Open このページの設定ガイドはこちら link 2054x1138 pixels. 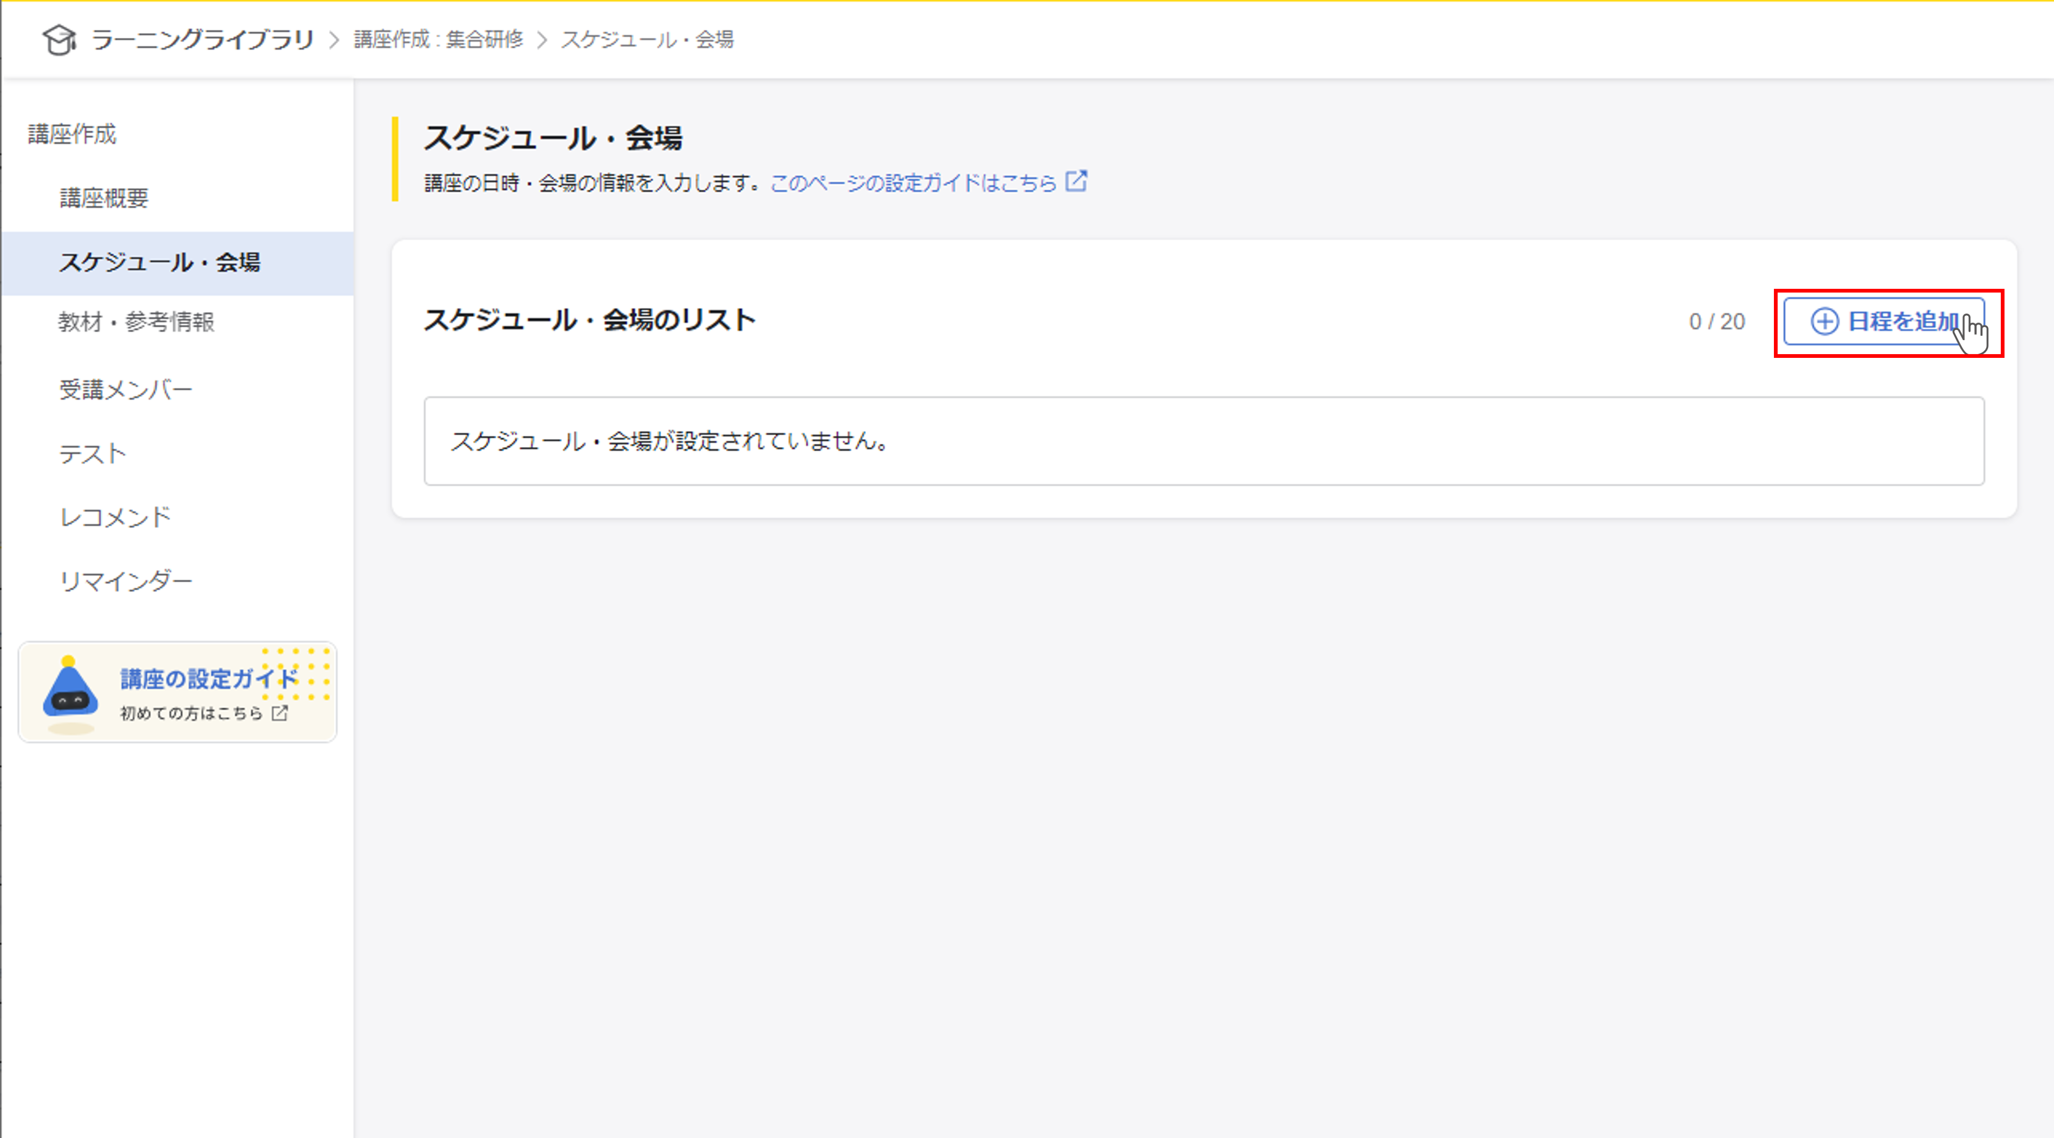coord(913,183)
